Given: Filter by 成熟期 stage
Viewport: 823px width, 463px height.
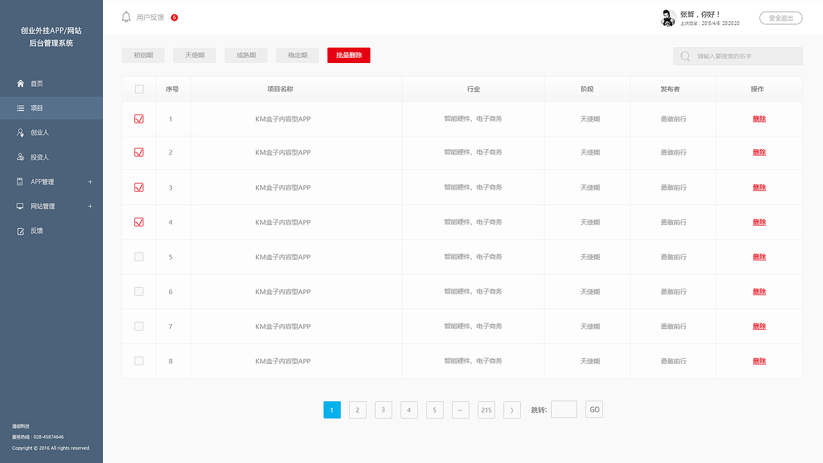Looking at the screenshot, I should pyautogui.click(x=246, y=55).
